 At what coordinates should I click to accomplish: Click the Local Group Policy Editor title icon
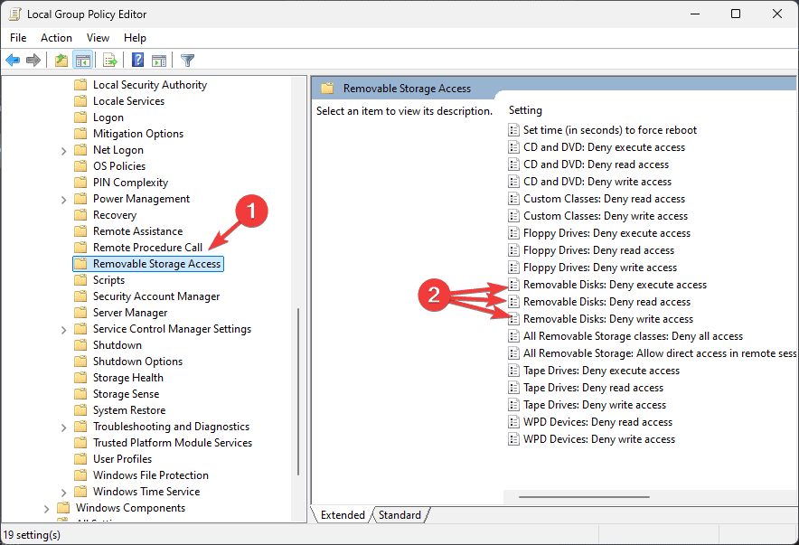point(14,14)
